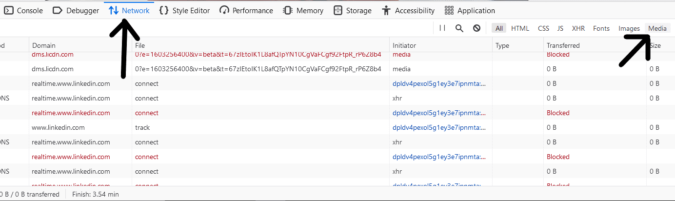
Task: Sort by the Transferred column header
Action: [x=595, y=45]
